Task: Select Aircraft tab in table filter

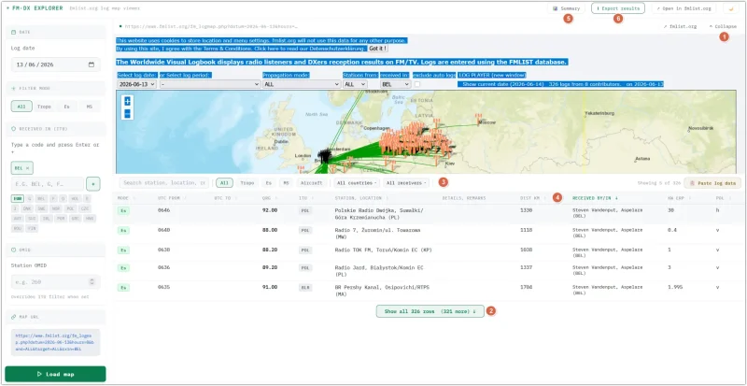Action: pos(312,183)
